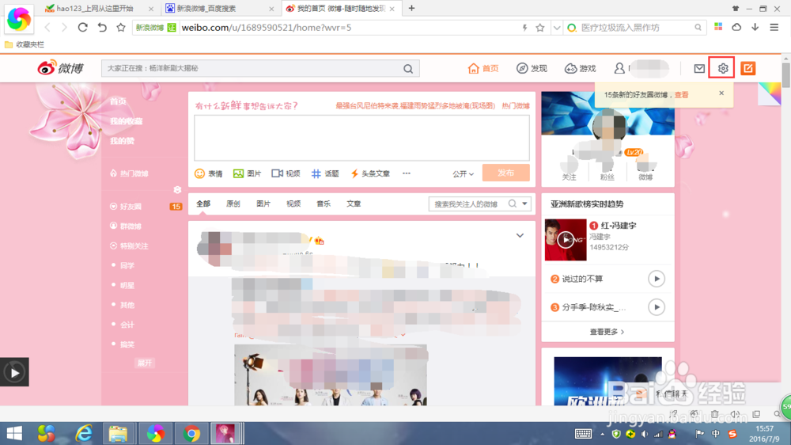
Task: Open 我的收藏 in left sidebar
Action: coord(126,121)
